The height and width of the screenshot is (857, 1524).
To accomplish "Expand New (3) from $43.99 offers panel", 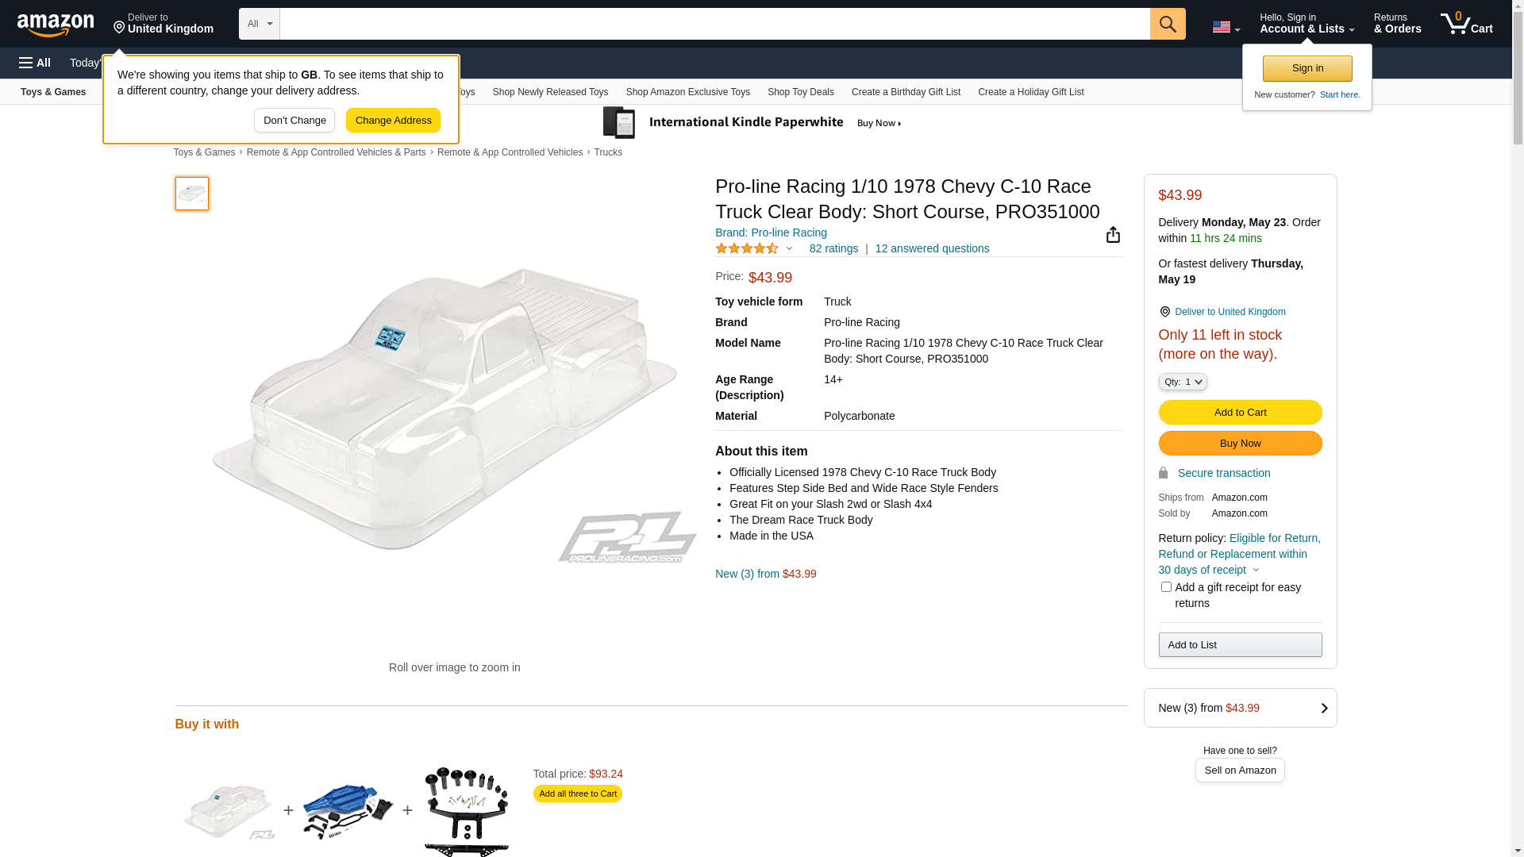I will pos(1240,708).
